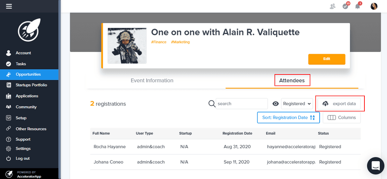Change the Sort: Registration Date order
The image size is (387, 179).
point(288,117)
